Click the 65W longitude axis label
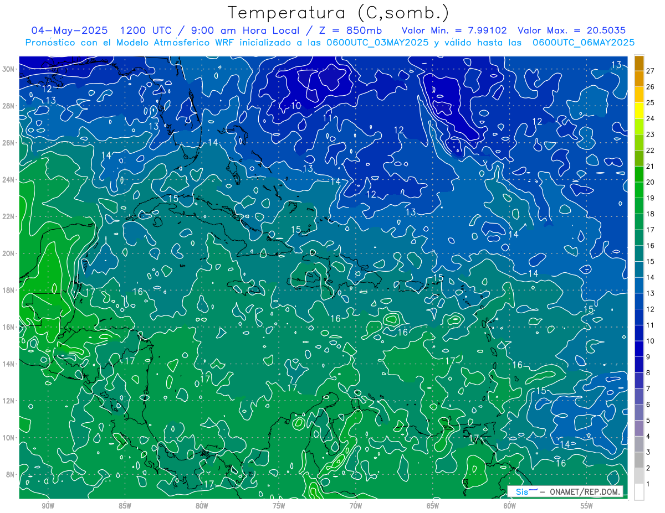Image resolution: width=665 pixels, height=513 pixels. pyautogui.click(x=433, y=506)
